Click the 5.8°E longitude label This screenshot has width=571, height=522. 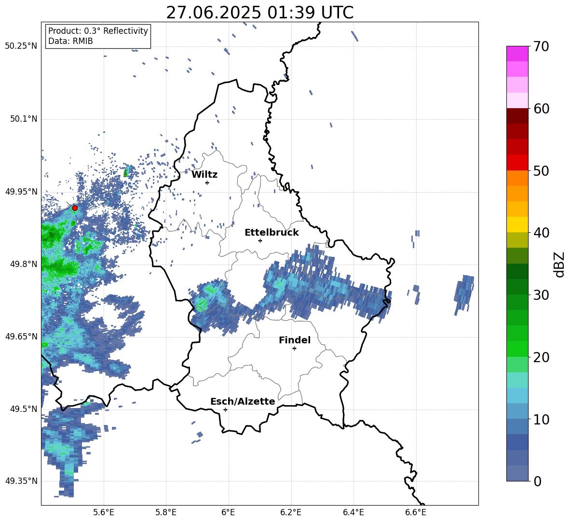click(166, 512)
